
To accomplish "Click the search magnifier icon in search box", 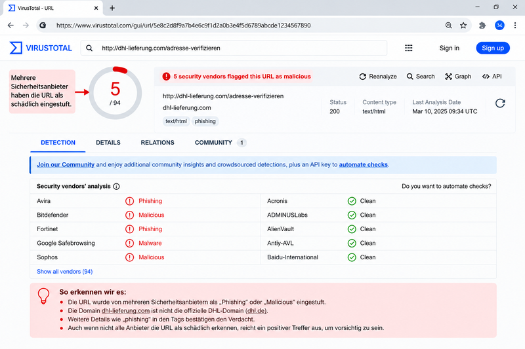I will [89, 48].
